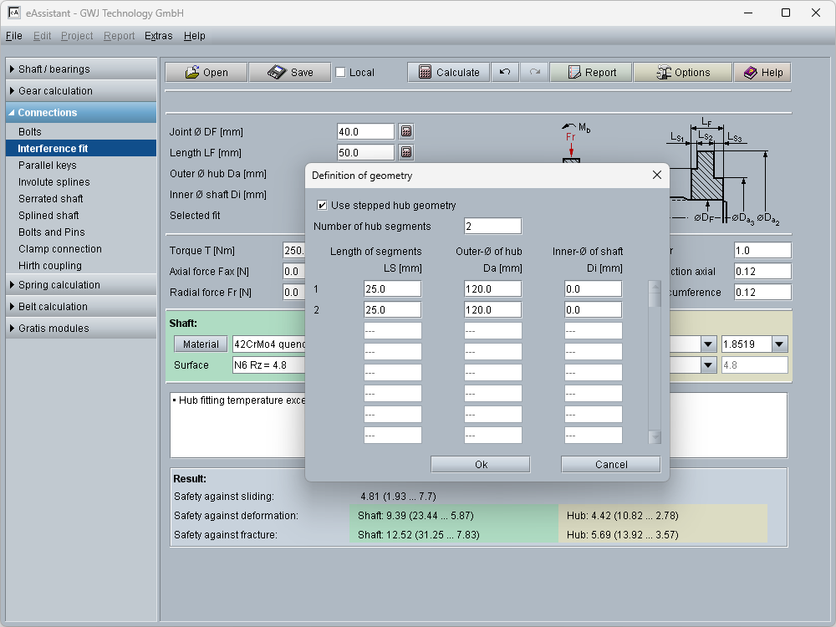836x627 pixels.
Task: Expand the Gear calculation section
Action: tap(80, 91)
